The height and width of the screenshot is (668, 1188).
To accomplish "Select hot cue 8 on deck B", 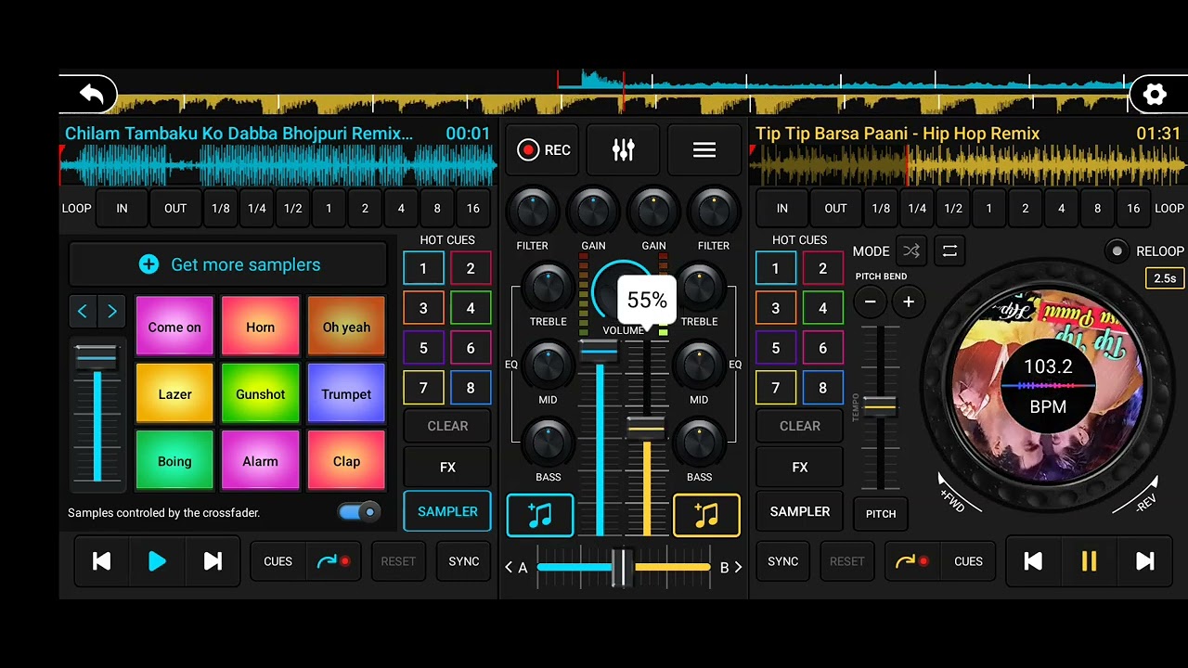I will click(x=822, y=388).
